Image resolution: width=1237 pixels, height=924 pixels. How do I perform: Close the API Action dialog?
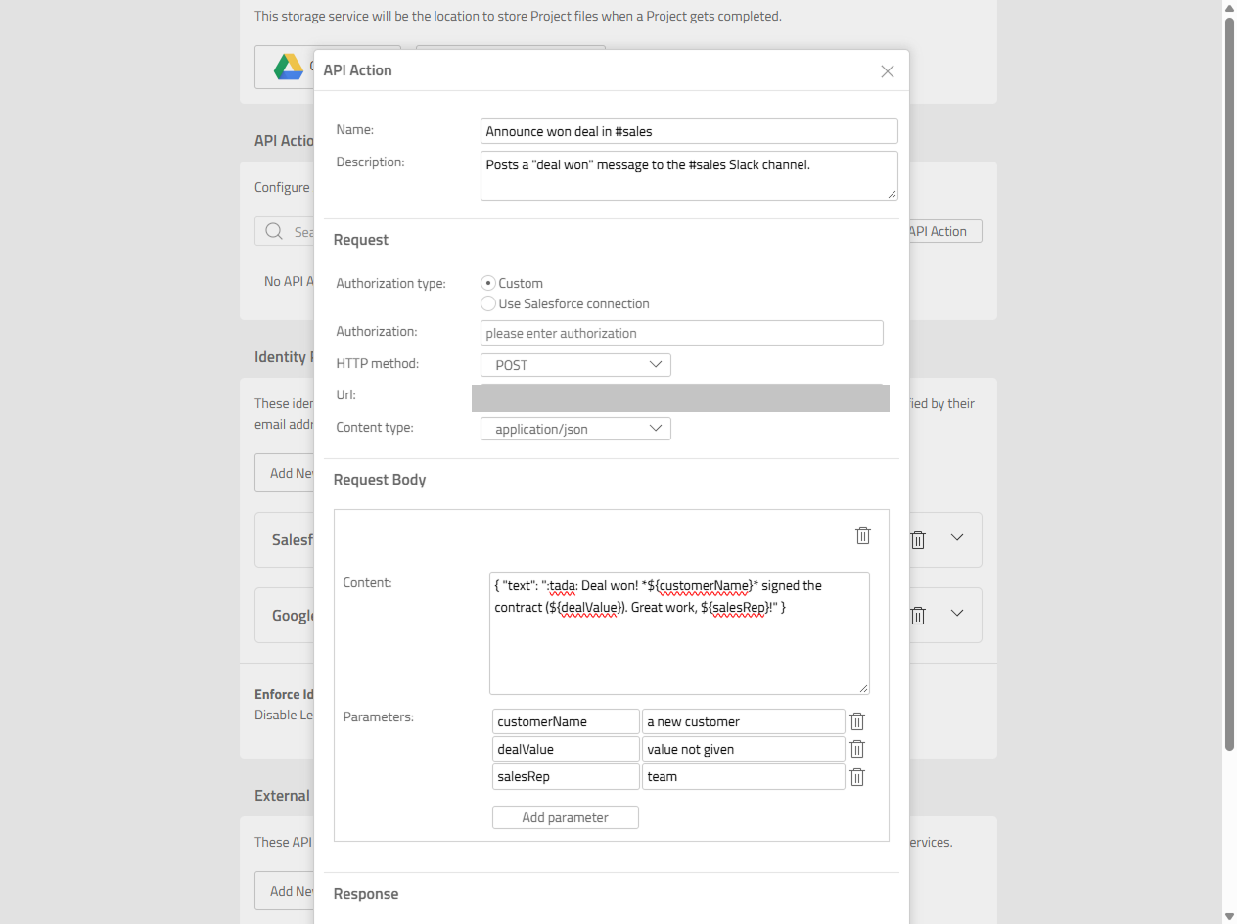(x=888, y=71)
